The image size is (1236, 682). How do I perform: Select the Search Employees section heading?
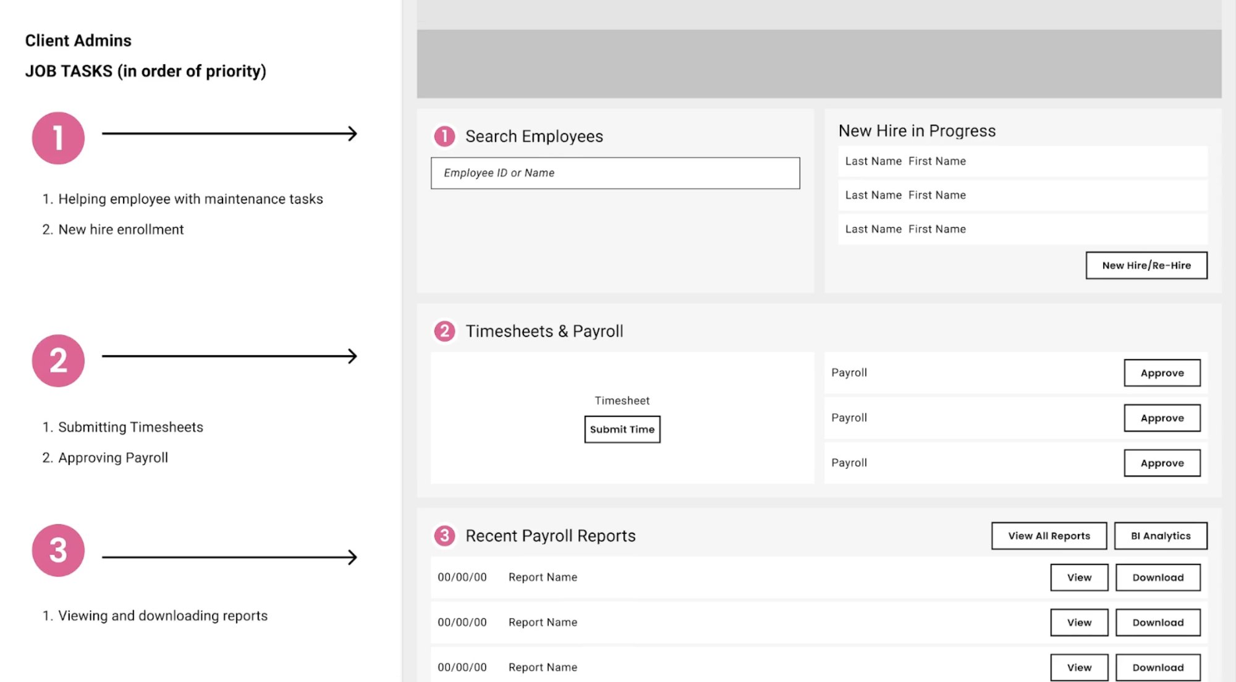[x=534, y=136]
